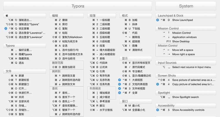Select 选中当前格式文本 shortcut
Viewport: 220px width, 117px height.
point(69,54)
